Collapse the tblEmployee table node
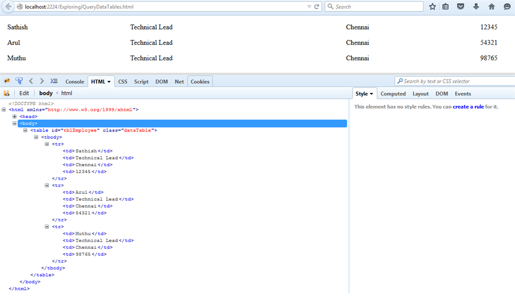 coord(25,130)
